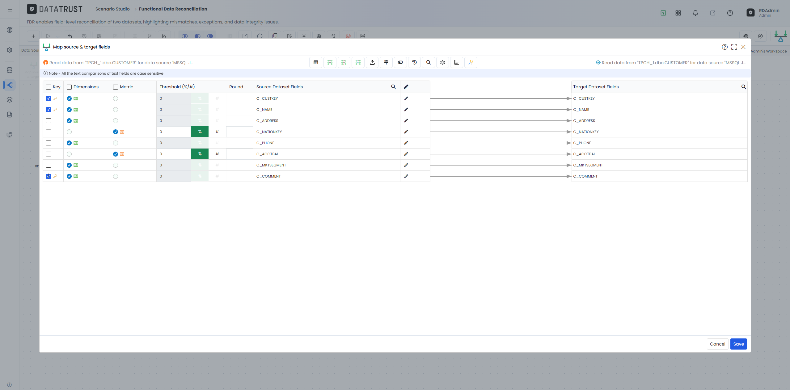Click the upload icon in mapping toolbar
Viewport: 790px width, 390px height.
[x=372, y=62]
